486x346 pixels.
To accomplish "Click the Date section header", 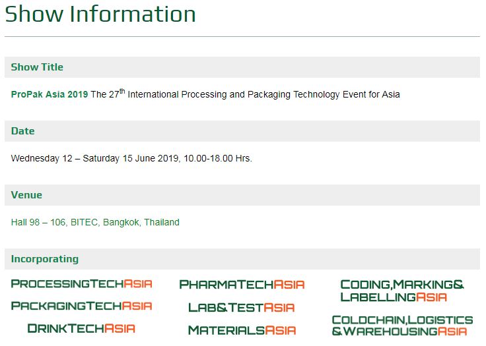I will click(242, 131).
